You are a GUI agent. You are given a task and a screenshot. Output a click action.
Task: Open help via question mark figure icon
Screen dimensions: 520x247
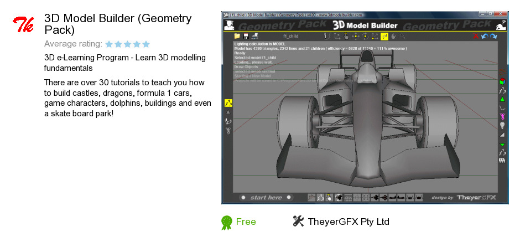501,25
